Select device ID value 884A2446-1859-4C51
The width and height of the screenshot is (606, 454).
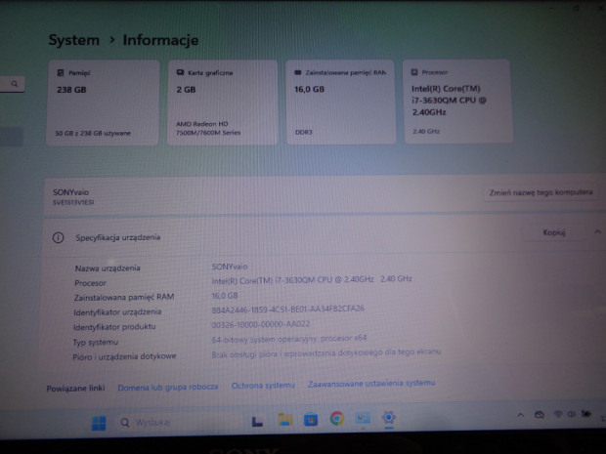(x=288, y=310)
